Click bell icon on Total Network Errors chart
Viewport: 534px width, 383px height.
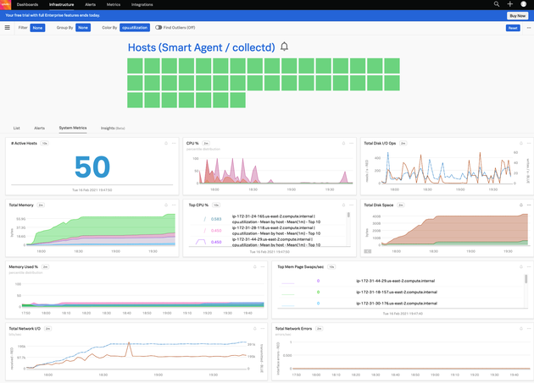pyautogui.click(x=521, y=329)
